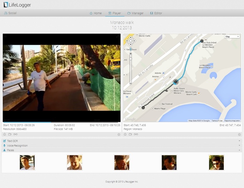244x188 pixels.
Task: Pan the map left
Action: [127, 41]
